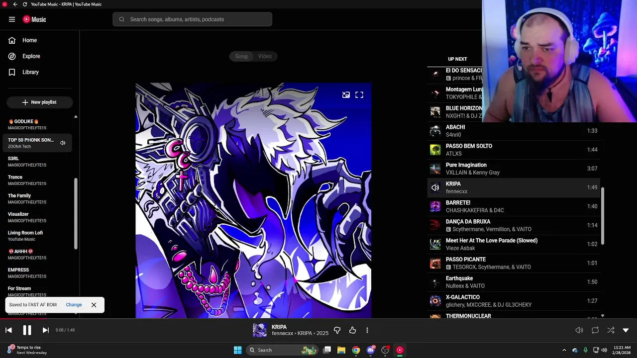The image size is (637, 358).
Task: Go back using the browser arrow
Action: pyautogui.click(x=15, y=4)
